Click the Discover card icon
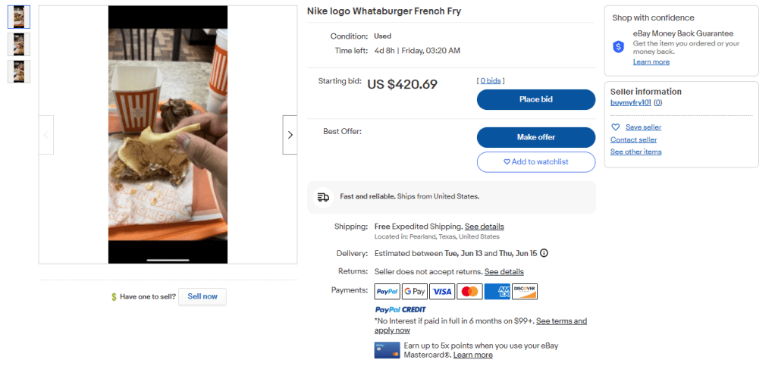Image resolution: width=775 pixels, height=366 pixels. tap(524, 292)
